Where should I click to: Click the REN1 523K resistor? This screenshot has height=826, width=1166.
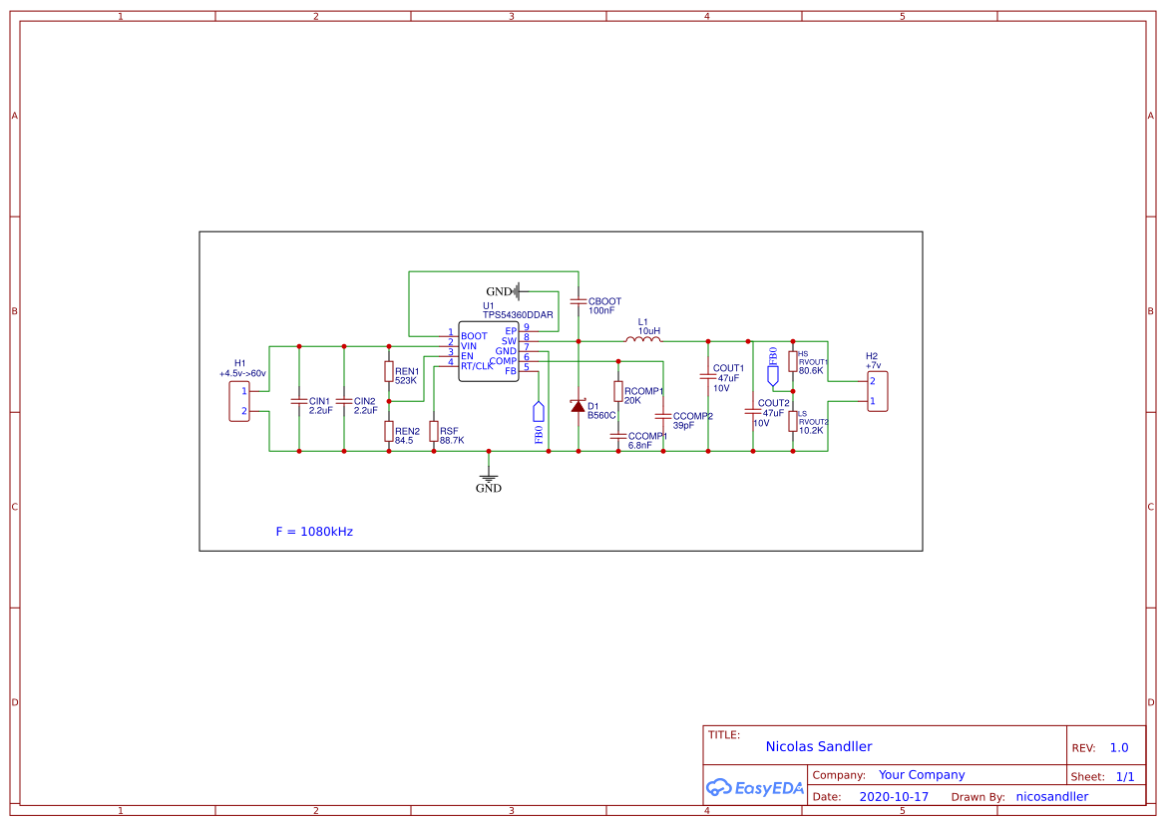387,371
